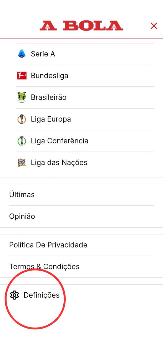Click the Serie A league logo icon
163x353 pixels.
point(22,54)
